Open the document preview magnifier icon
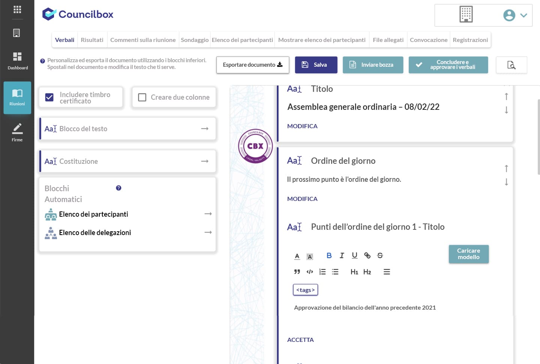 511,65
